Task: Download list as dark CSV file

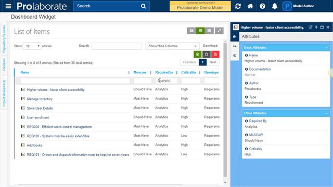Action: tap(207, 54)
